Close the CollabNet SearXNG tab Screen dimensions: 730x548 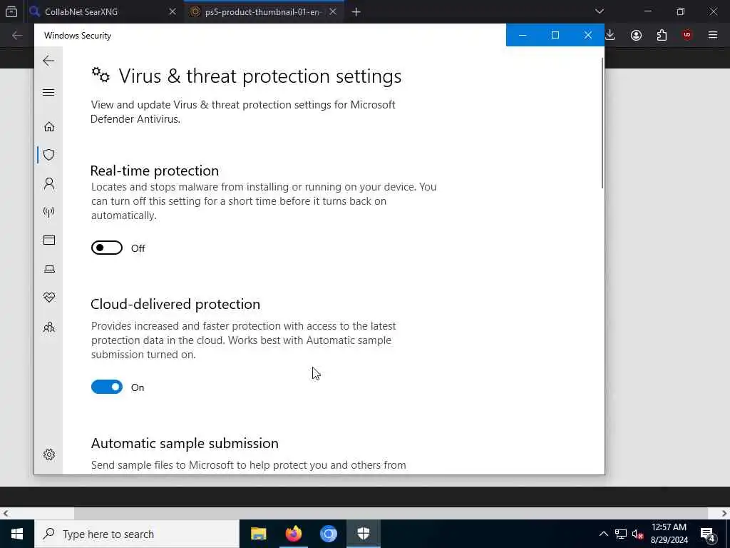click(x=173, y=11)
